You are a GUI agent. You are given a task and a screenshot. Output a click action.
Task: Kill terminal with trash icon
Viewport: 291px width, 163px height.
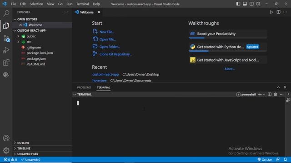pos(276,95)
